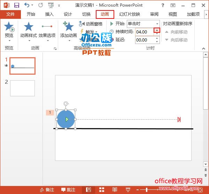This screenshot has height=194, width=209.
Task: Click the animation star marker beside slide 1
Action: point(6,66)
